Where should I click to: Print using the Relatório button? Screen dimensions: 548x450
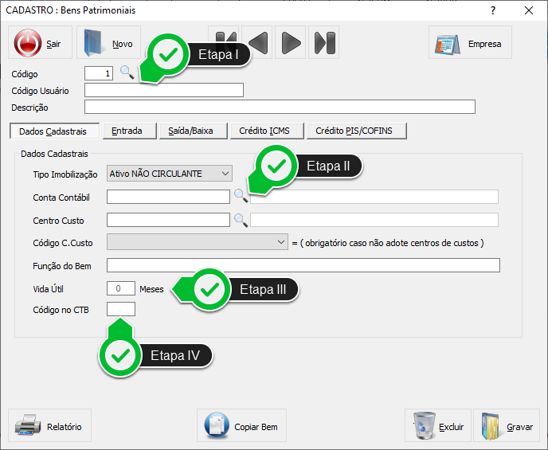click(49, 426)
